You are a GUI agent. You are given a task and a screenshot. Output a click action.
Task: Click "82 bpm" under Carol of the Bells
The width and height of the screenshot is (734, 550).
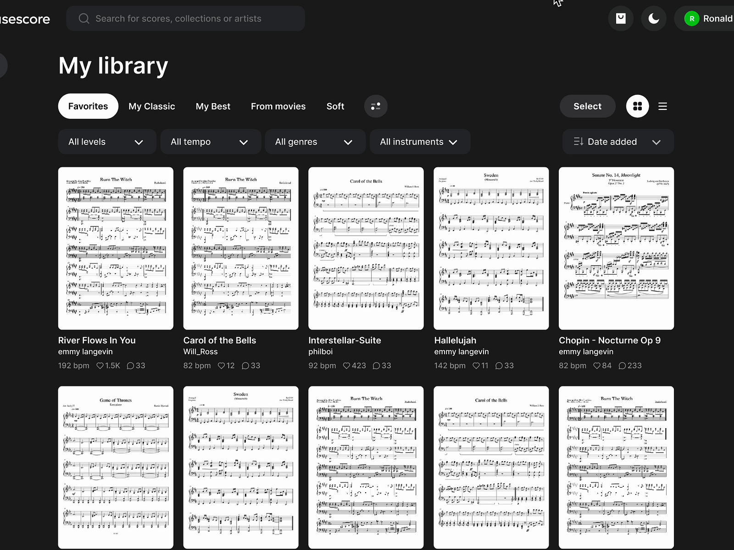pyautogui.click(x=197, y=366)
